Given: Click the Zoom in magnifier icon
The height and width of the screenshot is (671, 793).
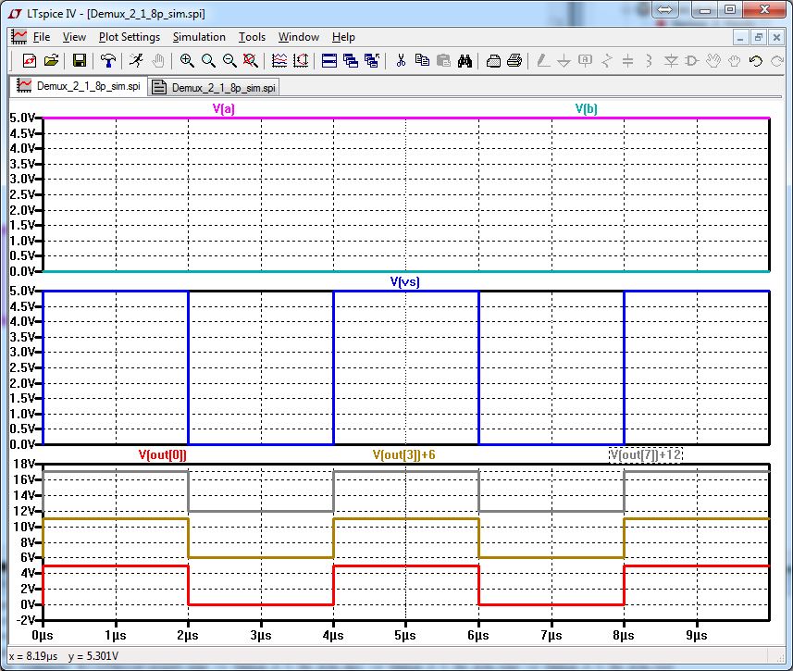Looking at the screenshot, I should (x=187, y=61).
